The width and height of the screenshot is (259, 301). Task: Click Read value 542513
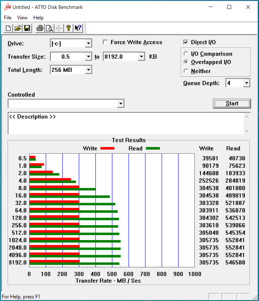click(x=235, y=218)
